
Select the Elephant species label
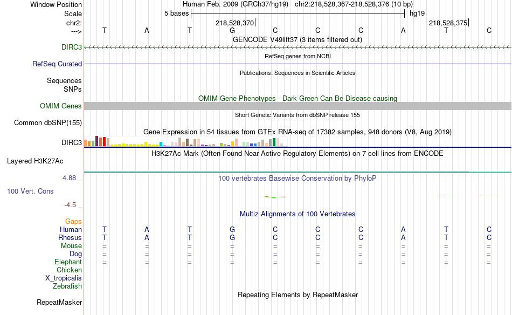pyautogui.click(x=68, y=262)
